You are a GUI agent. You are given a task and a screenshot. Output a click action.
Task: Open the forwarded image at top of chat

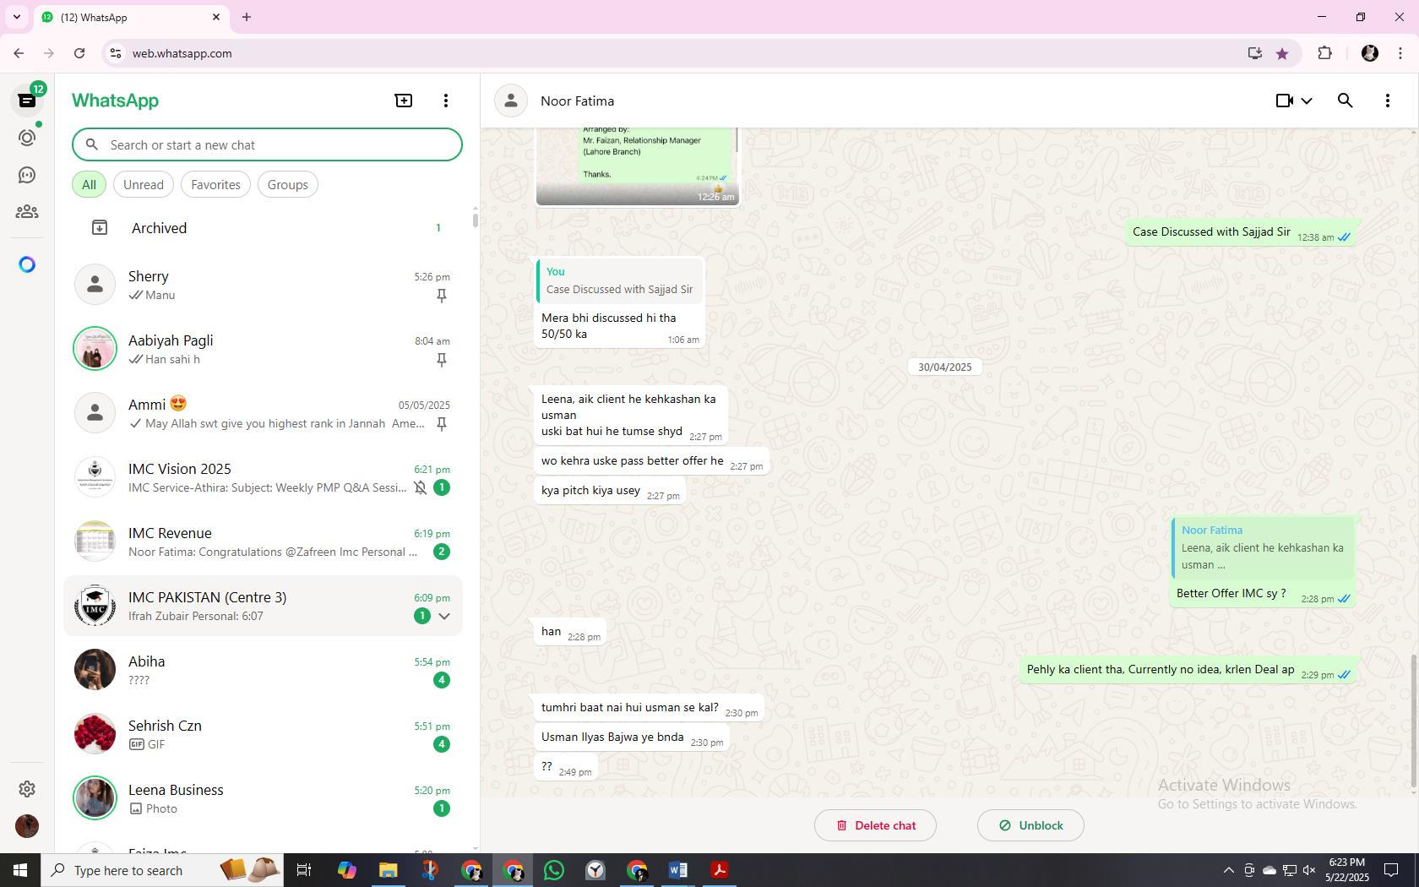(x=638, y=166)
